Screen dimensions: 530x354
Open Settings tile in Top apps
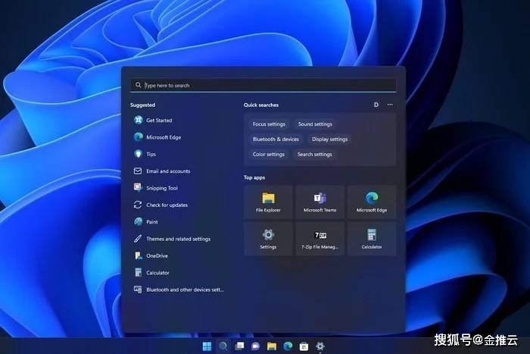268,239
